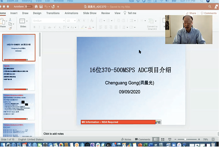Switch to Slide Sorter grid view icon
The image size is (219, 147).
pyautogui.click(x=163, y=139)
